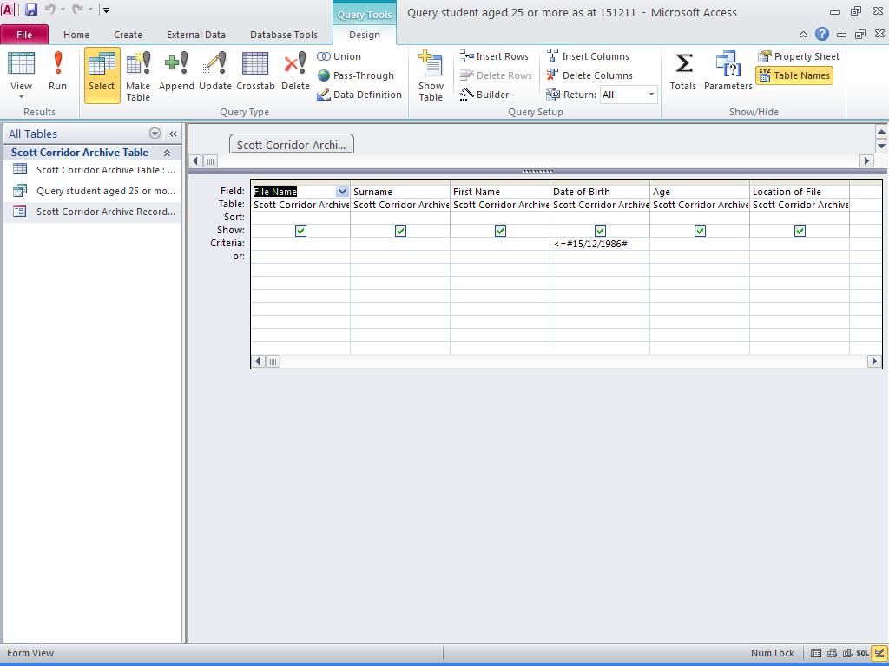Open the Show Table dialog
Viewport: 889px width, 666px height.
(x=431, y=75)
